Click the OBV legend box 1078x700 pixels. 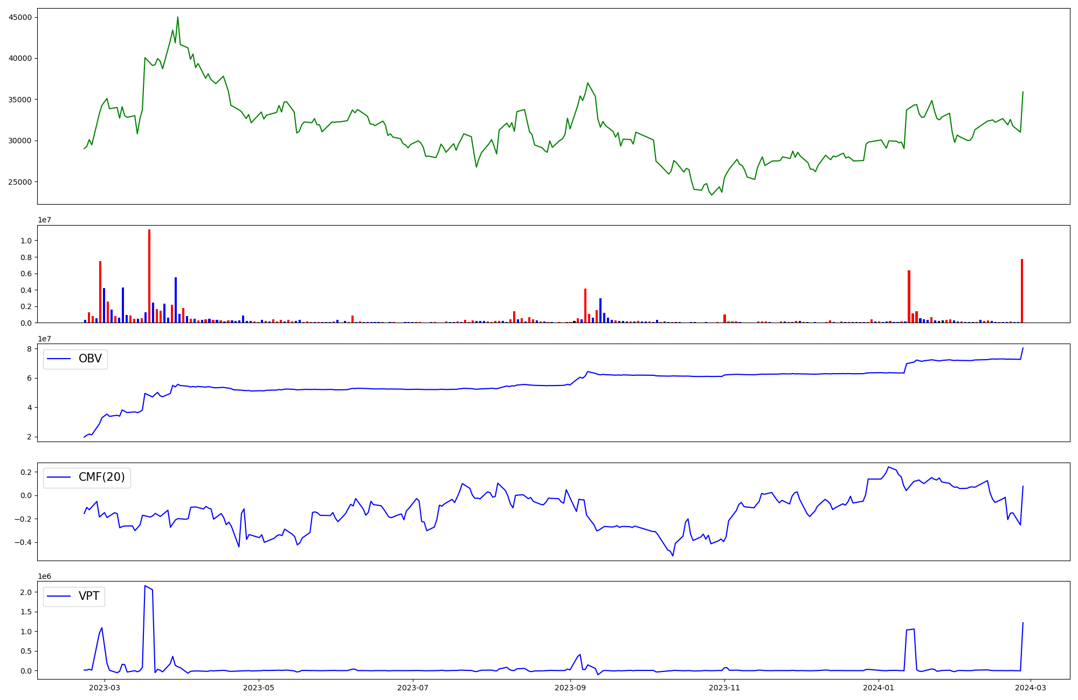75,359
